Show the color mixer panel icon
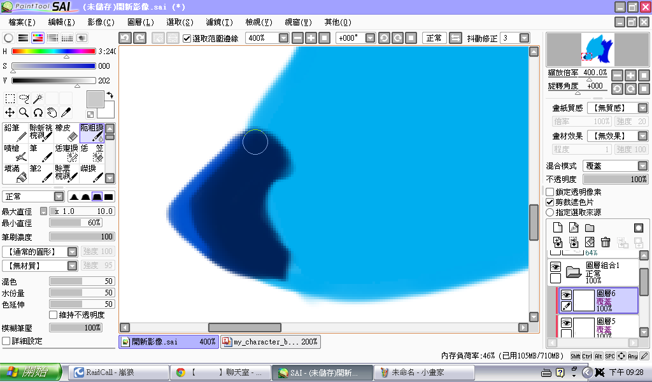 (52, 38)
